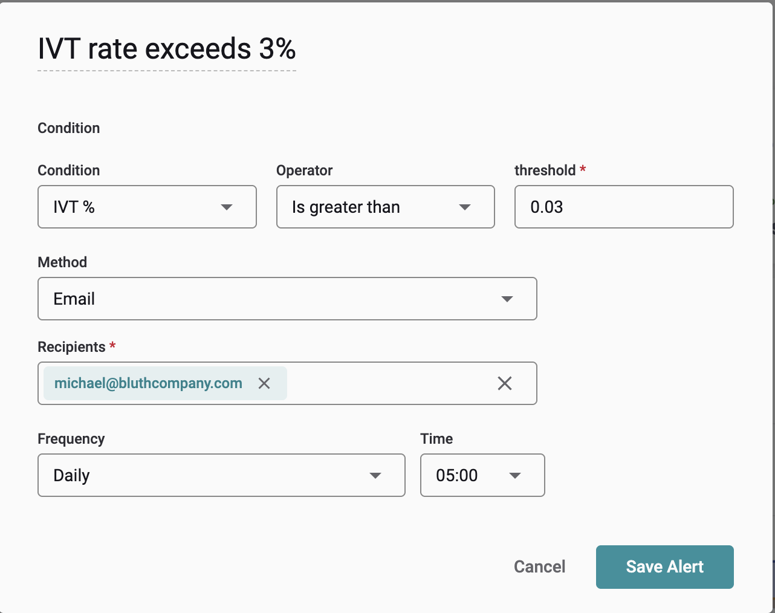Clear all recipients with the X icon

505,383
